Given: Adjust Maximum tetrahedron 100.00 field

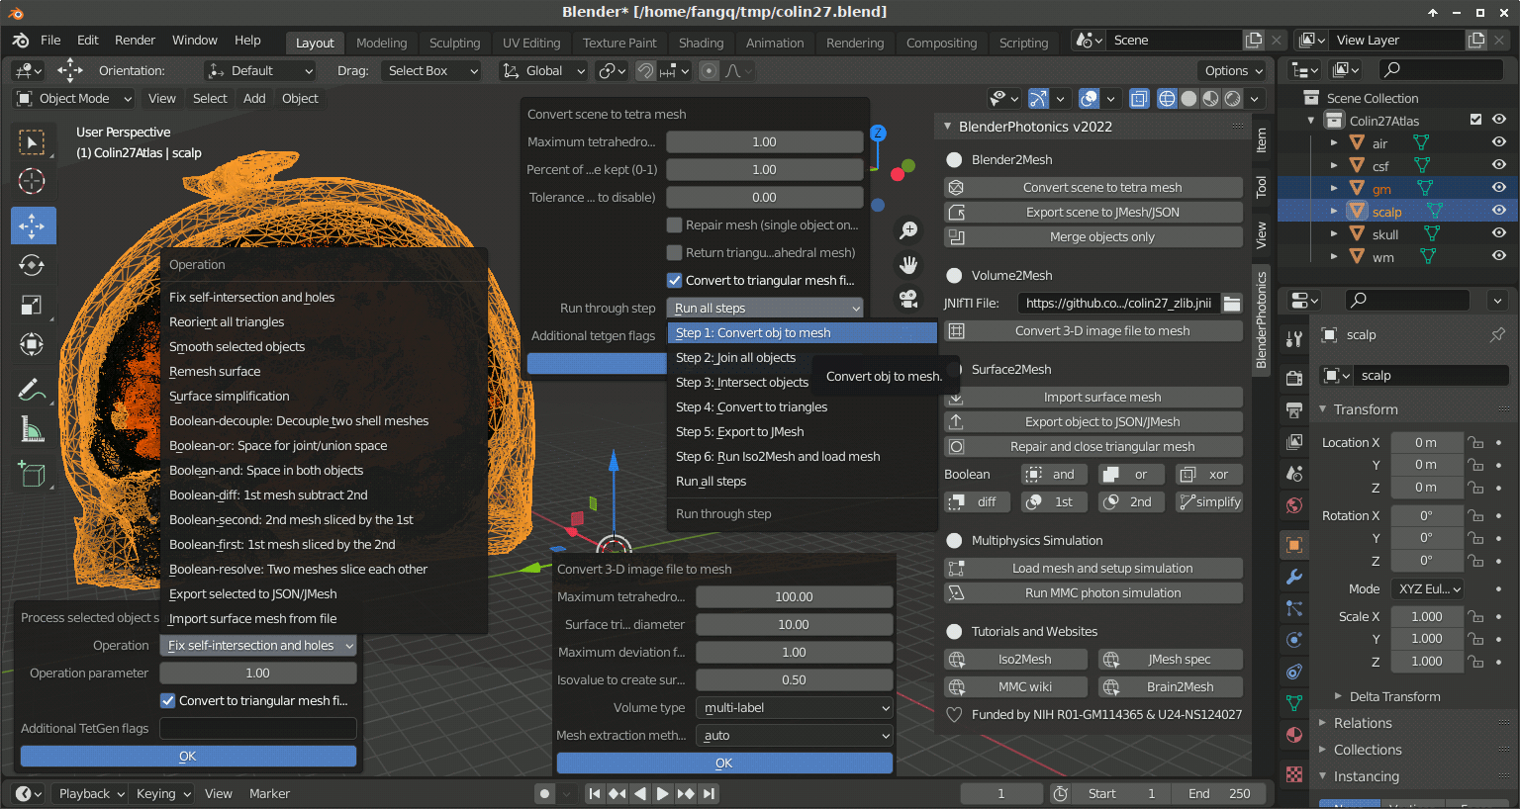Looking at the screenshot, I should [795, 596].
